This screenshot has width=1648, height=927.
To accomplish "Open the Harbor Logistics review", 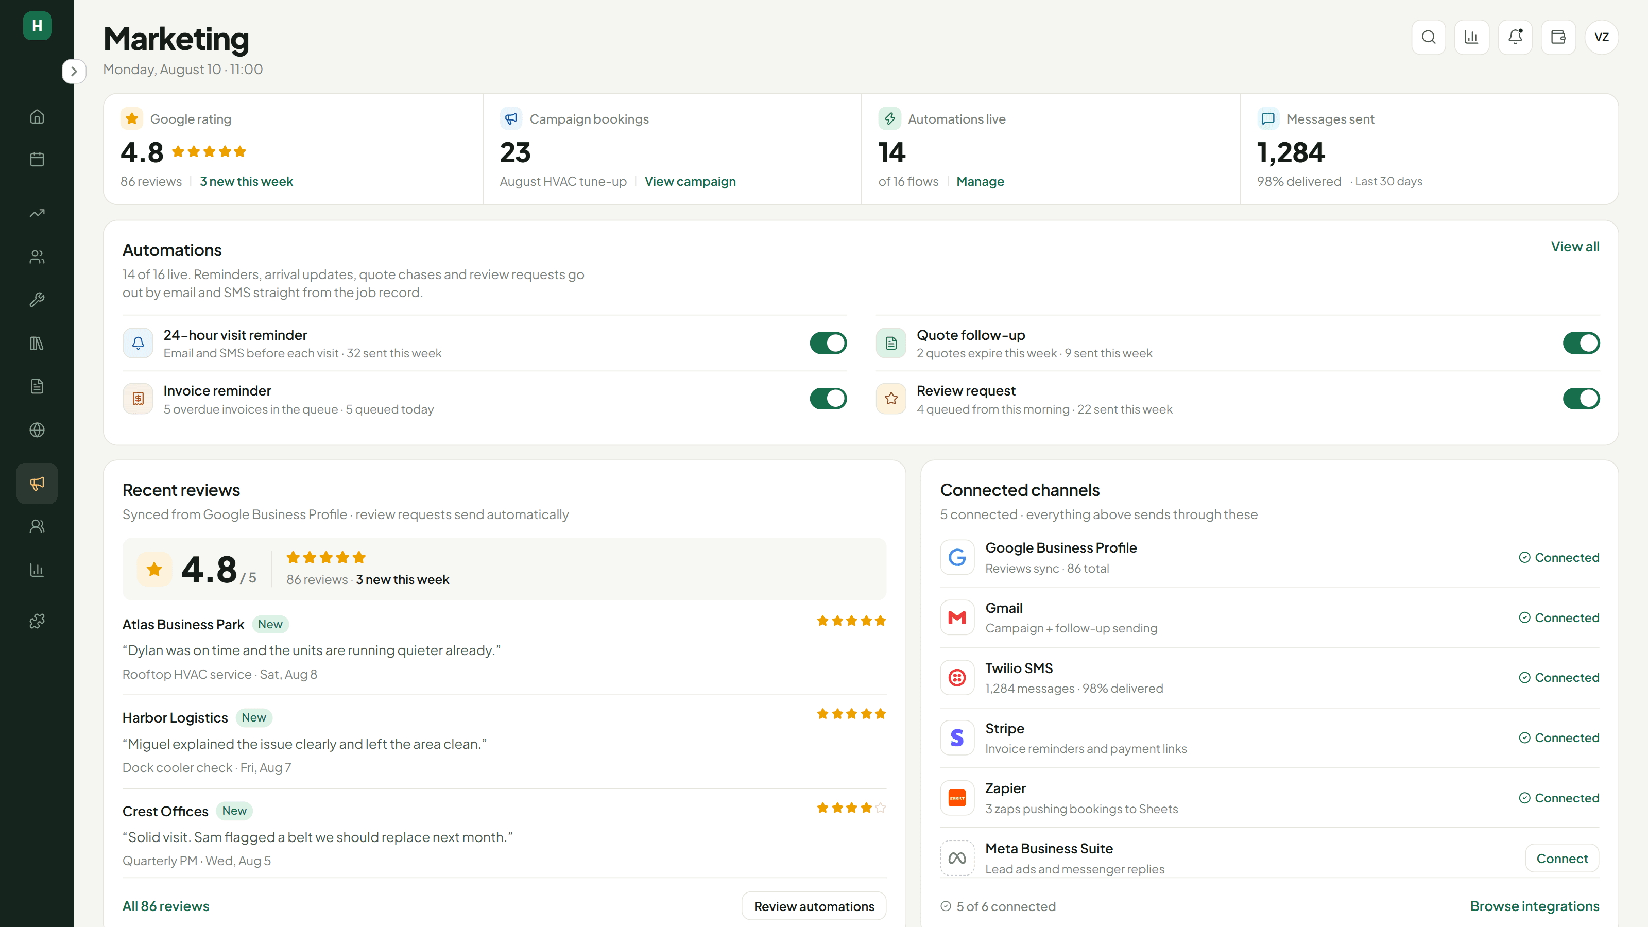I will 504,742.
